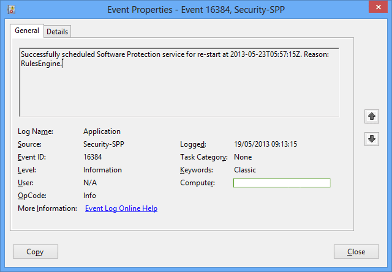Click the Level value Information
392x272 pixels.
tap(102, 170)
